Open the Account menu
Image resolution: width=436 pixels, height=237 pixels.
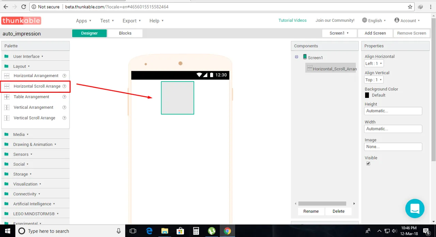coord(407,20)
